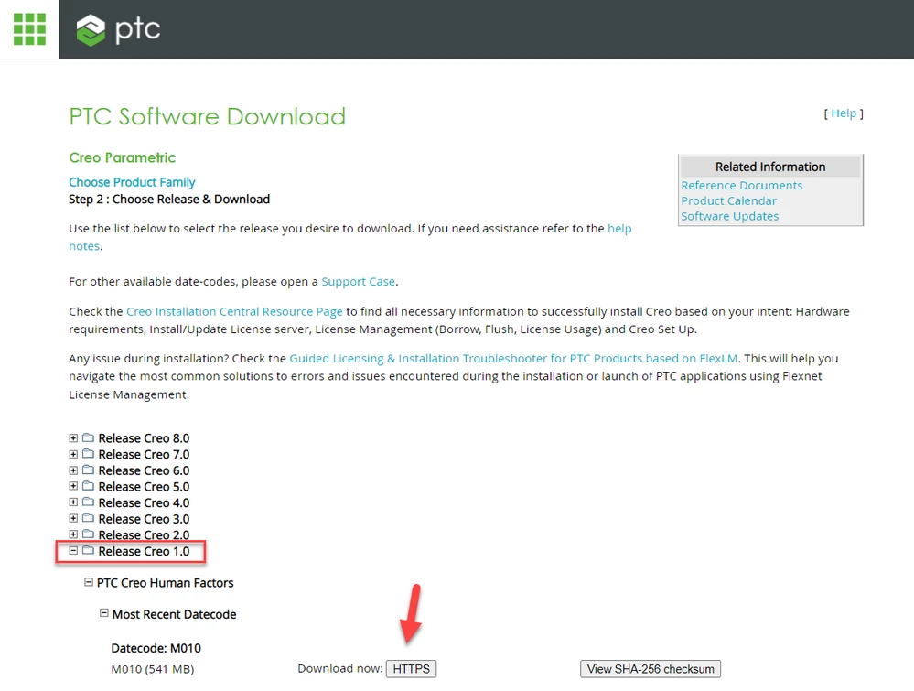Open a Support Case link
Screen dimensions: 914x691
point(358,282)
